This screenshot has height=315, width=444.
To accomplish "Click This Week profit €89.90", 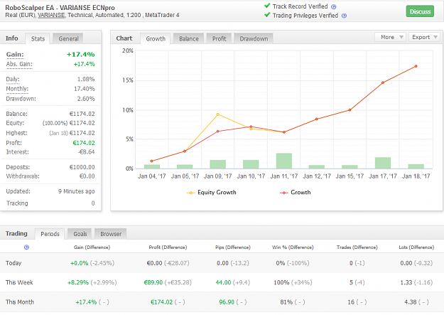I will click(153, 283).
